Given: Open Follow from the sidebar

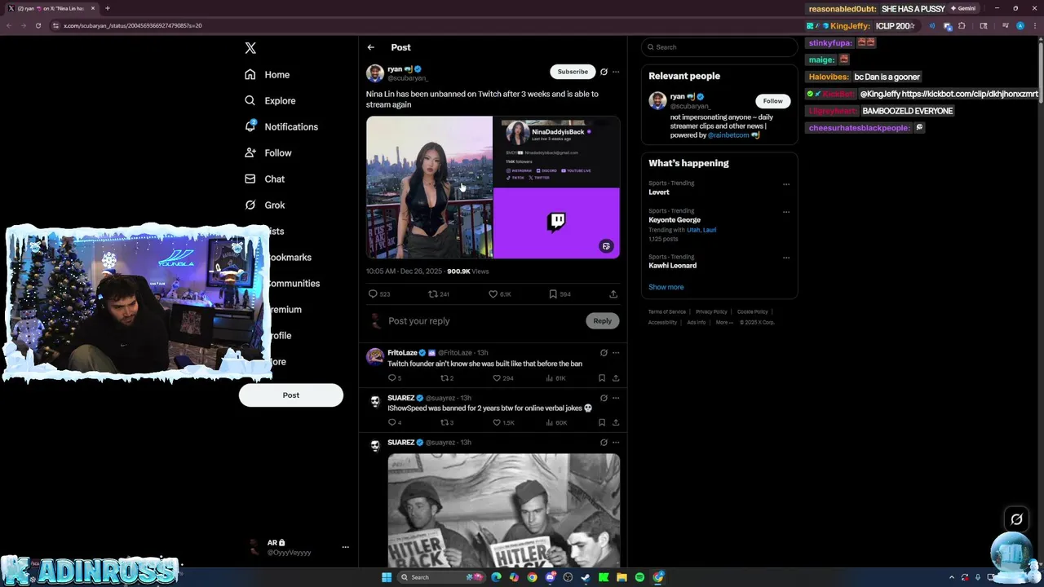Looking at the screenshot, I should pyautogui.click(x=268, y=152).
